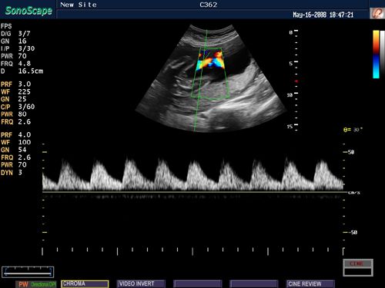Click the red focus marker on depth scale
This screenshot has height=288, width=385.
(296, 81)
